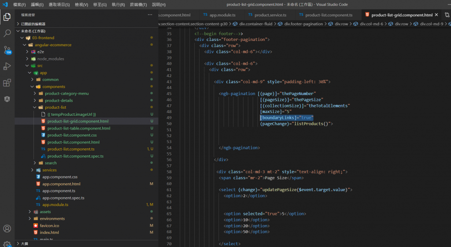Open product-list.component.ts in file tree
The width and height of the screenshot is (451, 247).
pos(70,149)
